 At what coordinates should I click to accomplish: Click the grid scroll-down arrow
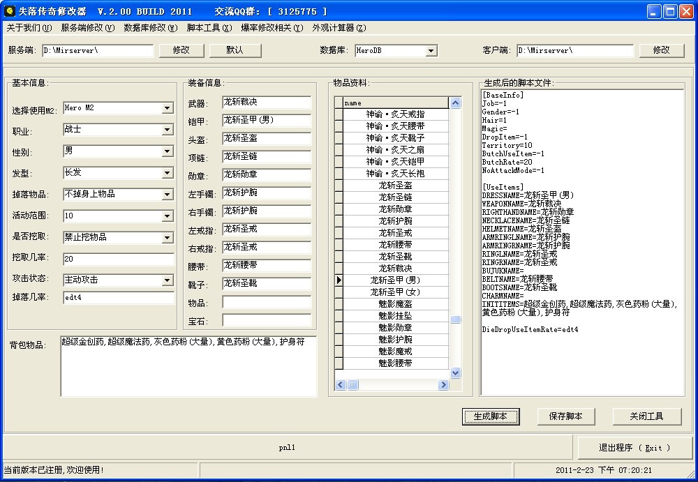pyautogui.click(x=456, y=373)
